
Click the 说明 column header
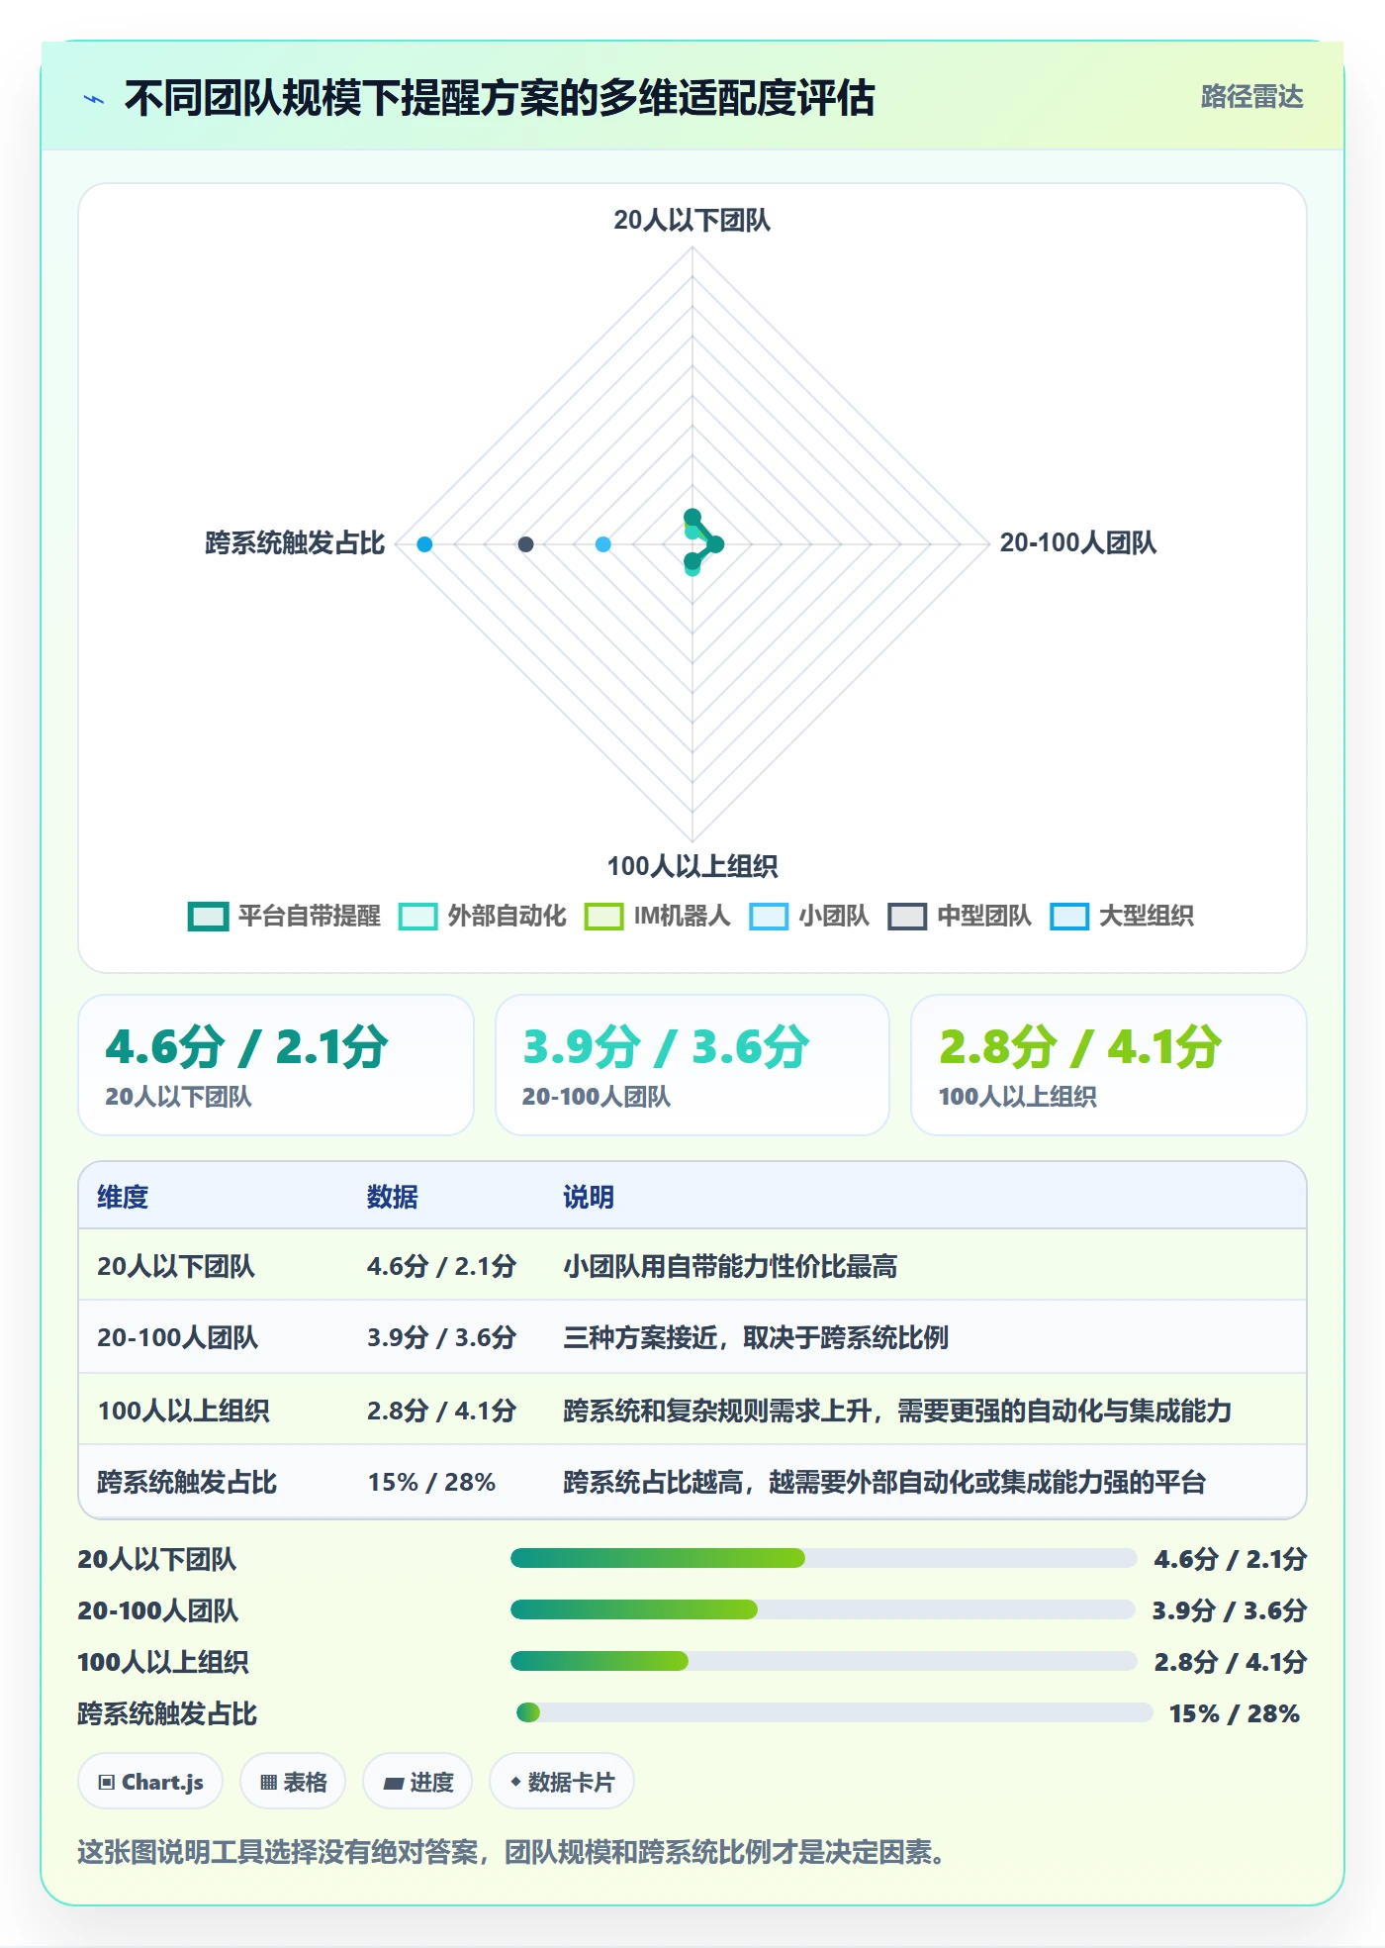589,1197
